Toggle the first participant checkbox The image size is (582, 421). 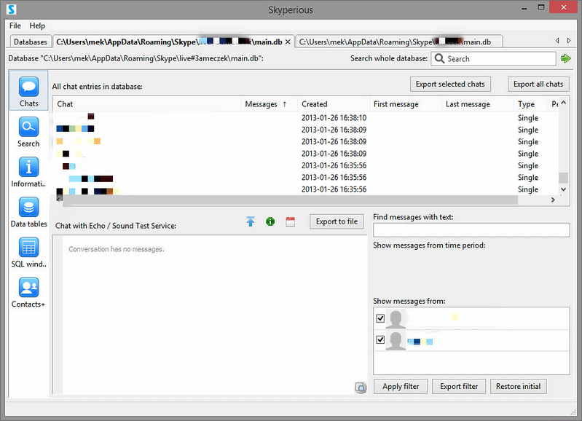click(380, 318)
